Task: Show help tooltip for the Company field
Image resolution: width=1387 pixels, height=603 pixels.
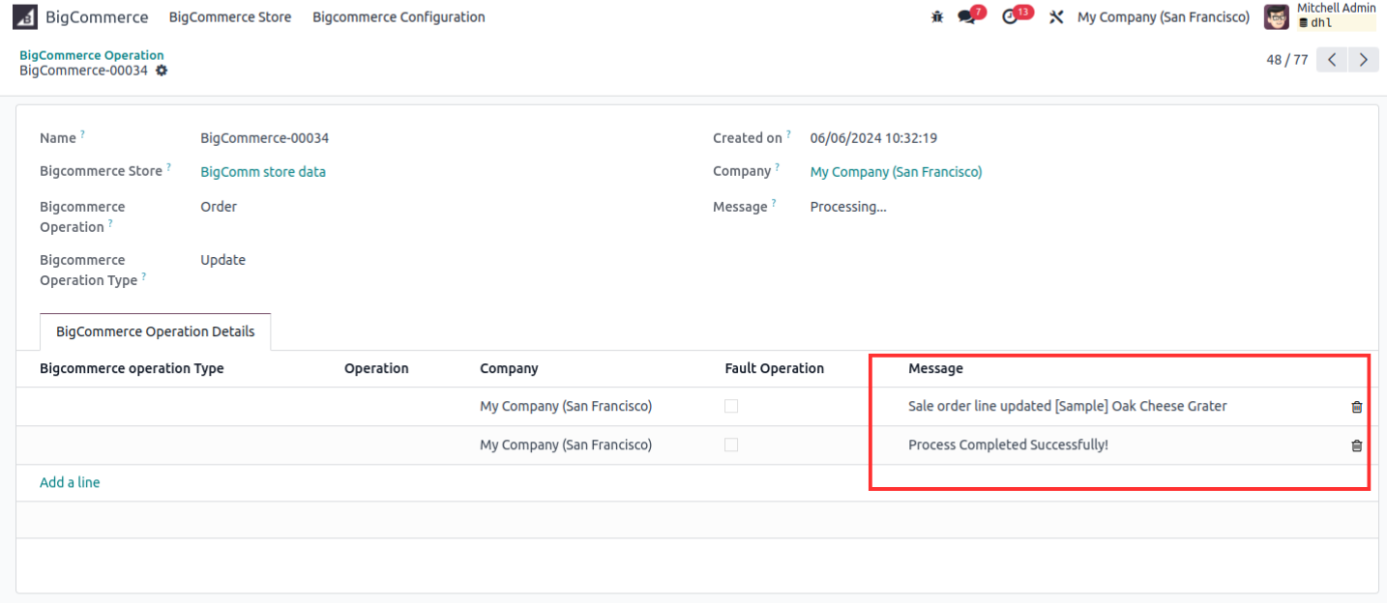Action: point(778,167)
